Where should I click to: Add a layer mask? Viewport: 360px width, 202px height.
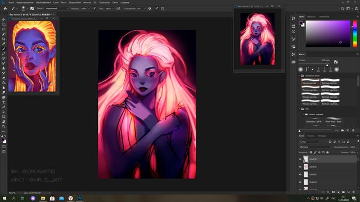point(333,192)
